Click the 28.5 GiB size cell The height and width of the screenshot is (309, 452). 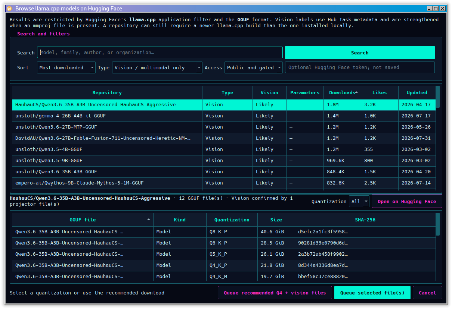tap(276, 243)
